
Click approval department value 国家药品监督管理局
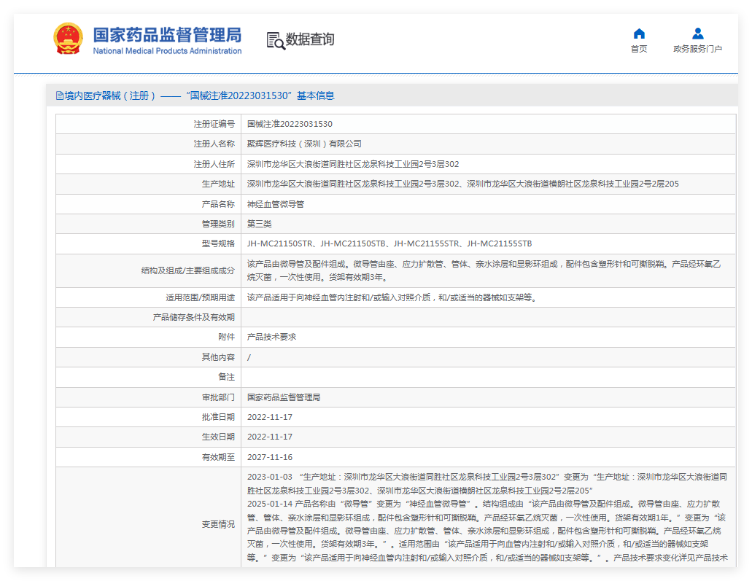284,397
